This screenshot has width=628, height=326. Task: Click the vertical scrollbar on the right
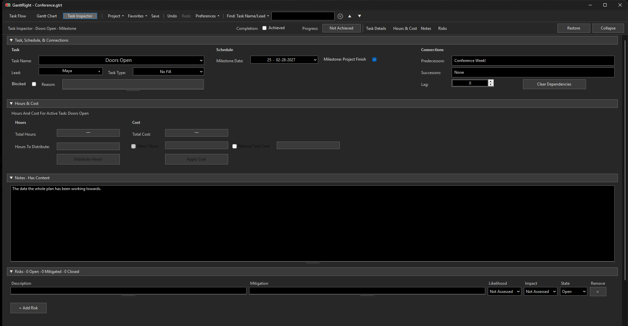[625, 161]
